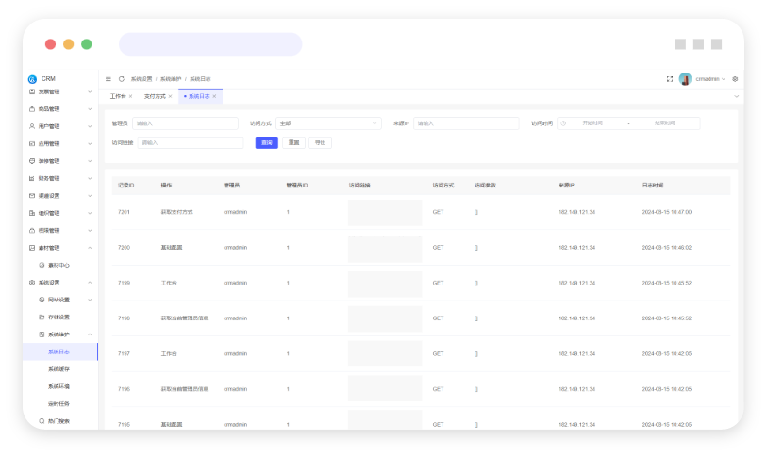Click the clock icon in 访问时间 field
This screenshot has height=456, width=767.
coord(563,123)
